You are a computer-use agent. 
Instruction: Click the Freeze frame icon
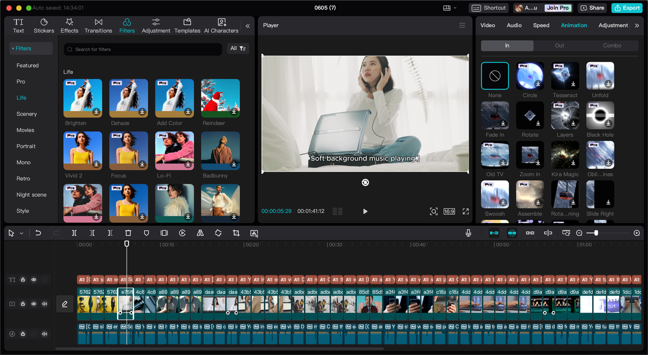coord(164,233)
